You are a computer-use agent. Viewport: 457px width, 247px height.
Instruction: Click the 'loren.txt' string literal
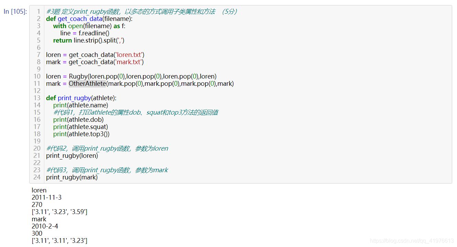[x=130, y=55]
